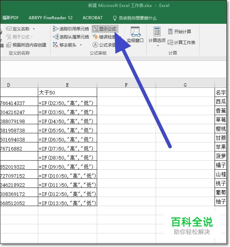
Task: Select the 草莓 cell
Action: point(221,120)
